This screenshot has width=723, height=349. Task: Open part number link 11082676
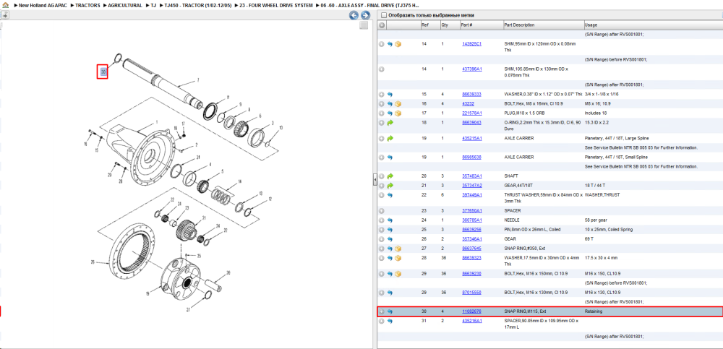(471, 311)
